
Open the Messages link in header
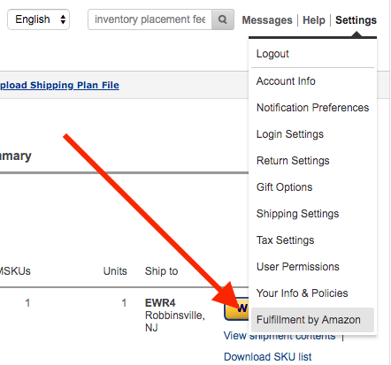(x=267, y=20)
